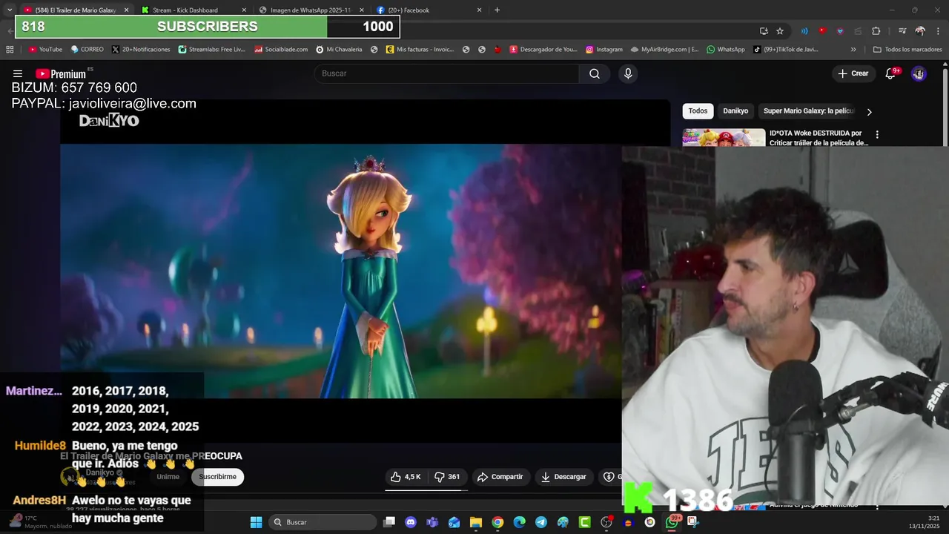Viewport: 949px width, 534px height.
Task: Select the Danikyo filter chip
Action: tap(735, 111)
